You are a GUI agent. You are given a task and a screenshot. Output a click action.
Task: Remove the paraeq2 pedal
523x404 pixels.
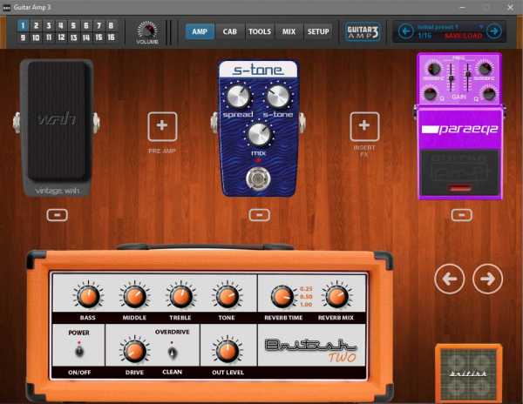pos(462,215)
